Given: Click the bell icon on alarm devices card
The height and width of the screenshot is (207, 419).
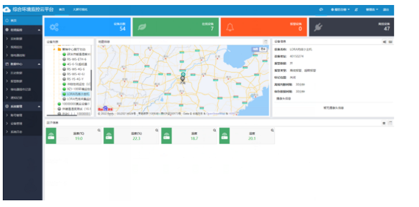Looking at the screenshot, I should tap(230, 27).
